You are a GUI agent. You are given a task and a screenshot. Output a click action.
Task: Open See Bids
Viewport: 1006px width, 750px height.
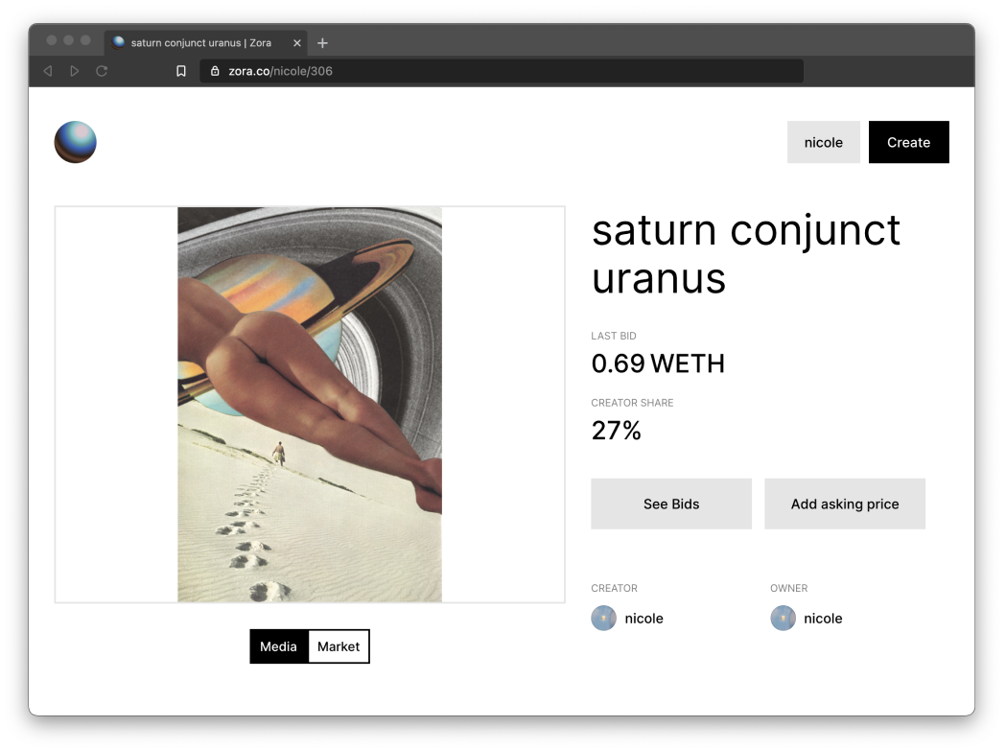coord(671,504)
